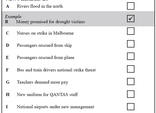Check the Teachers demand more pay box
Viewport: 156px width, 113px height.
pyautogui.click(x=131, y=82)
